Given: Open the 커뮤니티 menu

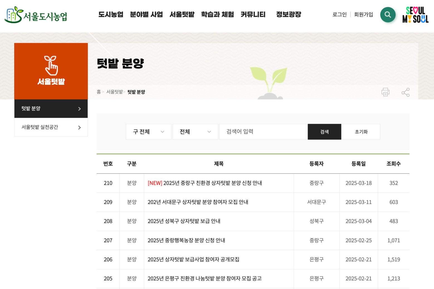Looking at the screenshot, I should (x=253, y=14).
